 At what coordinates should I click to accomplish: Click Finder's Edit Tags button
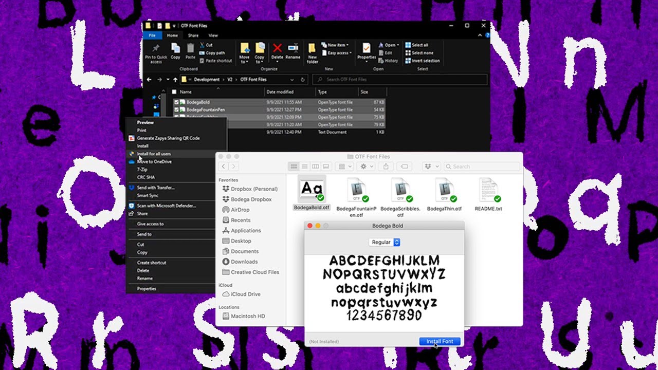[x=405, y=166]
